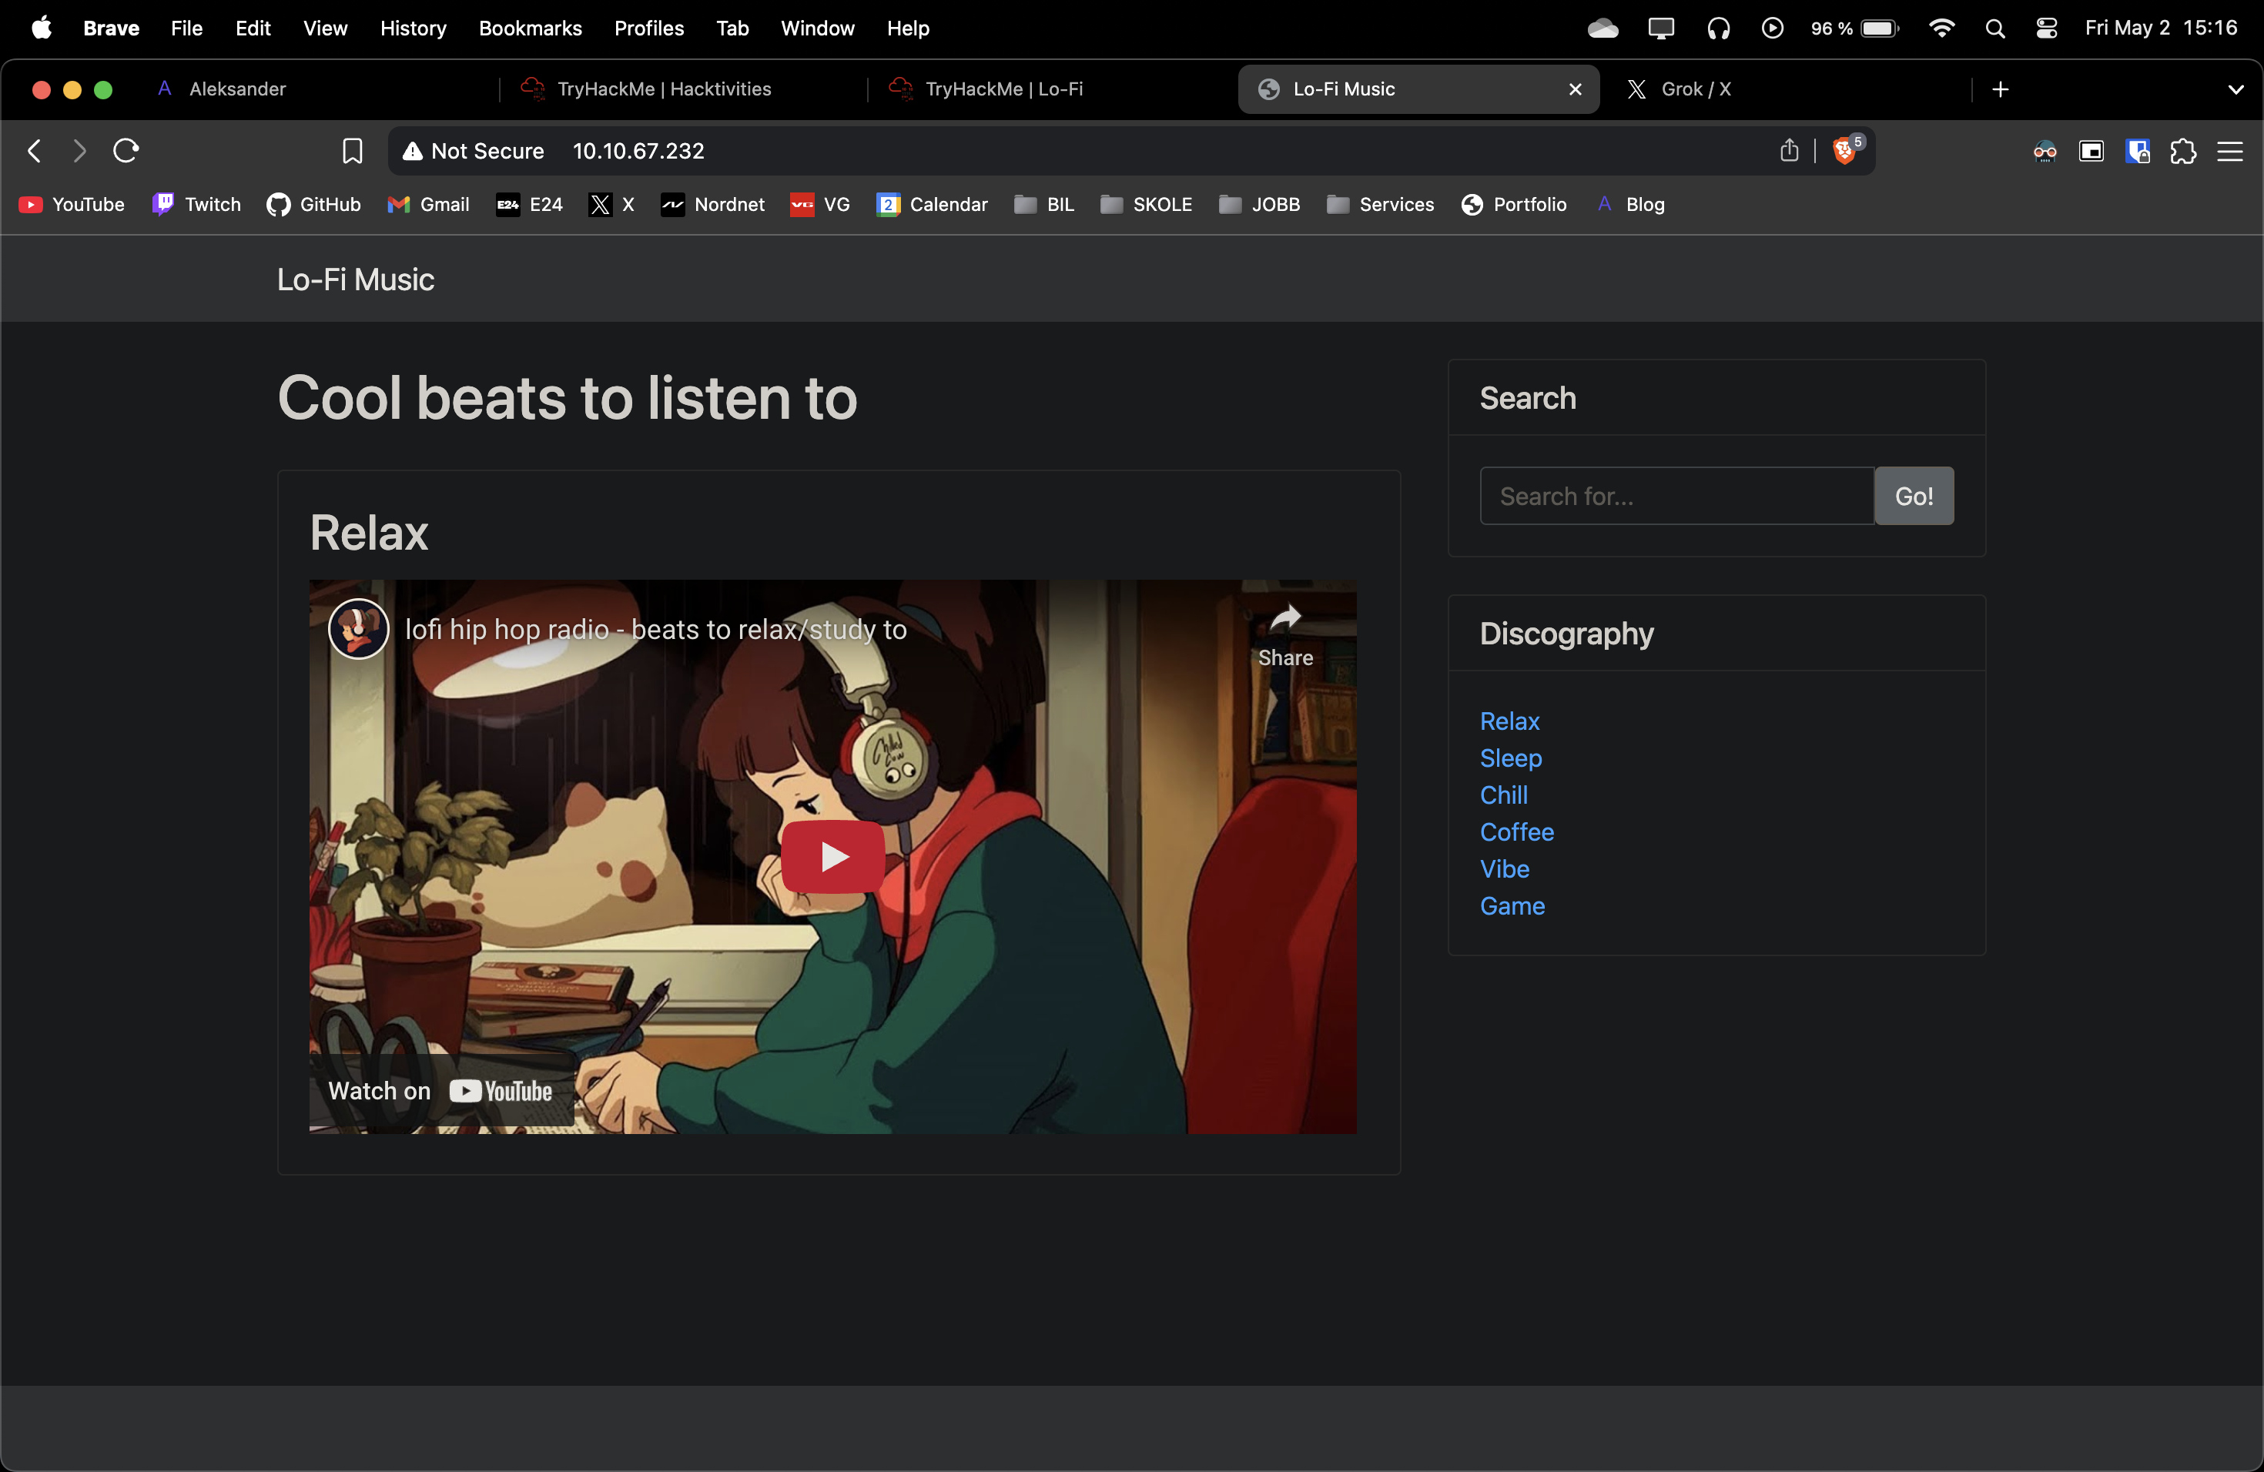Switch to TryHackMe Hacktivities tab
This screenshot has height=1472, width=2264.
pos(683,89)
